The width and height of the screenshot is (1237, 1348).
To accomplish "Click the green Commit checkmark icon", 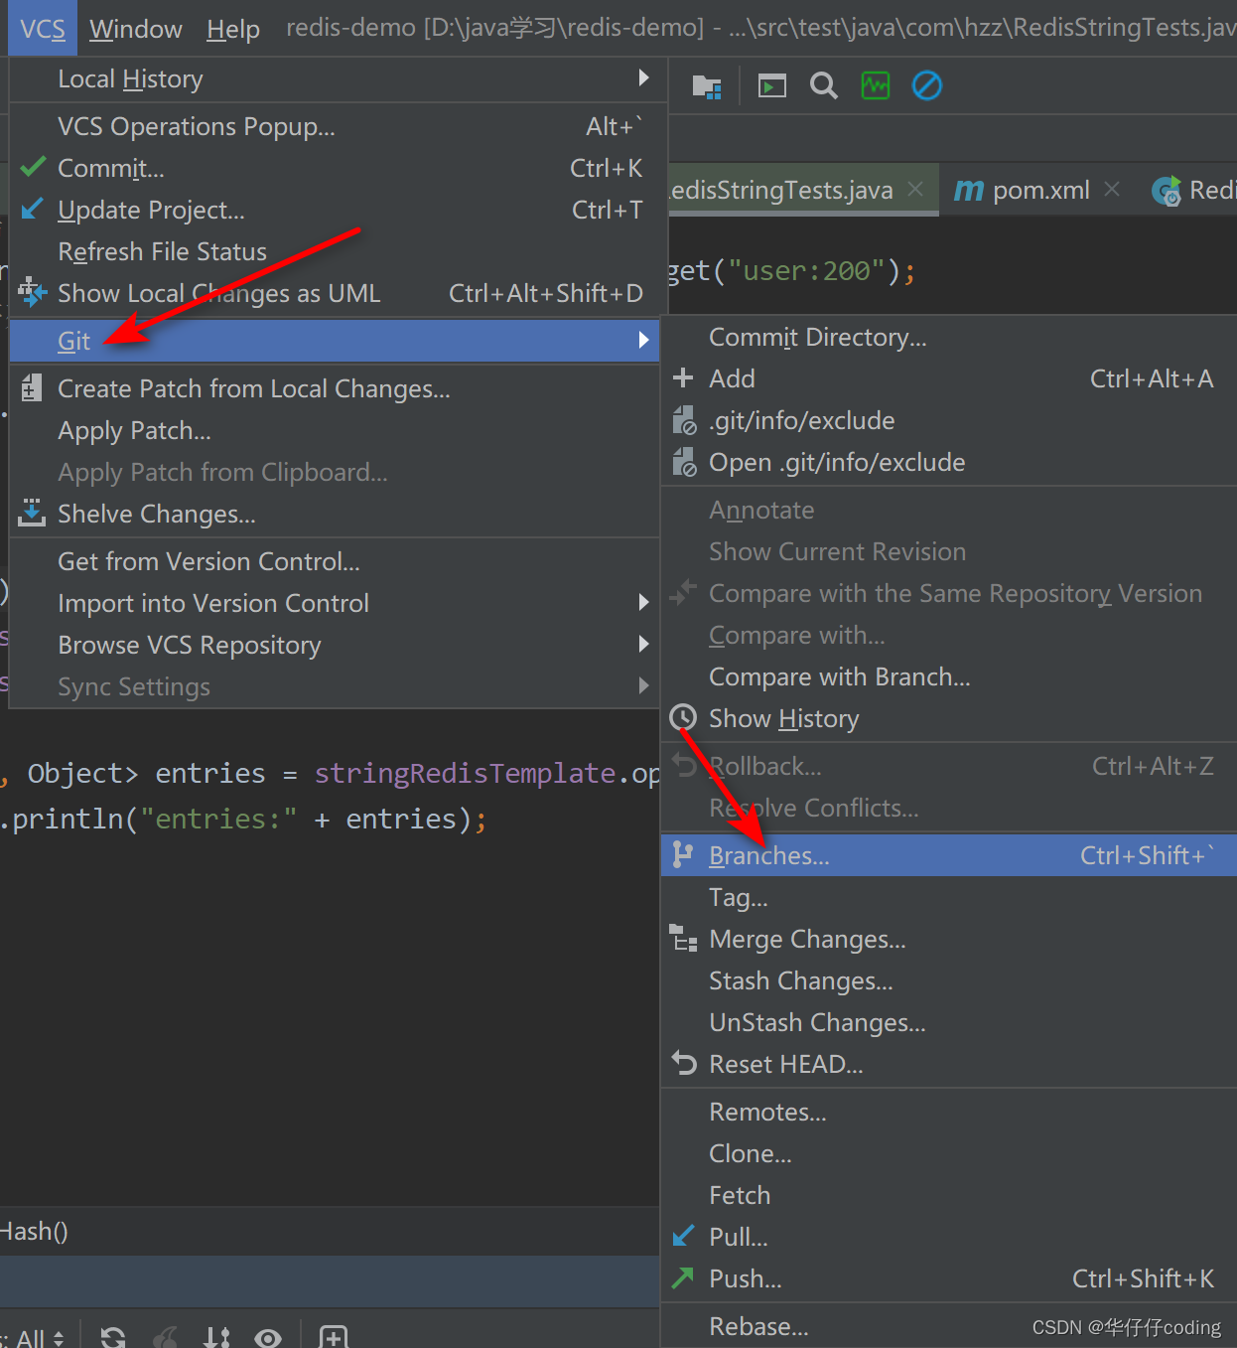I will [33, 167].
